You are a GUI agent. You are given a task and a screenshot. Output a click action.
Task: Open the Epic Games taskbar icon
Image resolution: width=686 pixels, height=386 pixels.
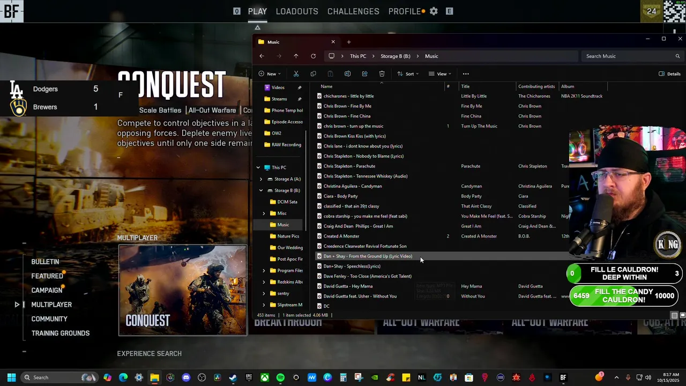point(249,377)
